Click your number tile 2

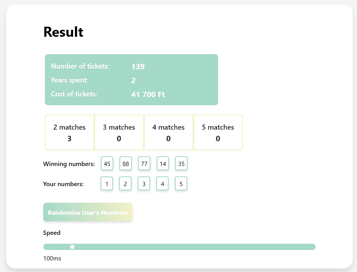125,183
